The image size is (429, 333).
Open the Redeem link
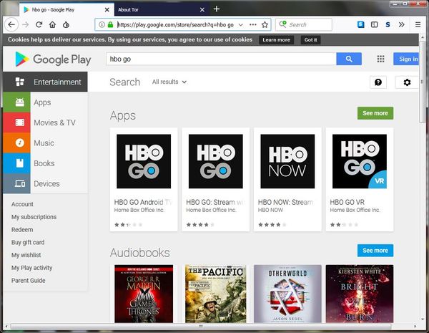coord(22,230)
